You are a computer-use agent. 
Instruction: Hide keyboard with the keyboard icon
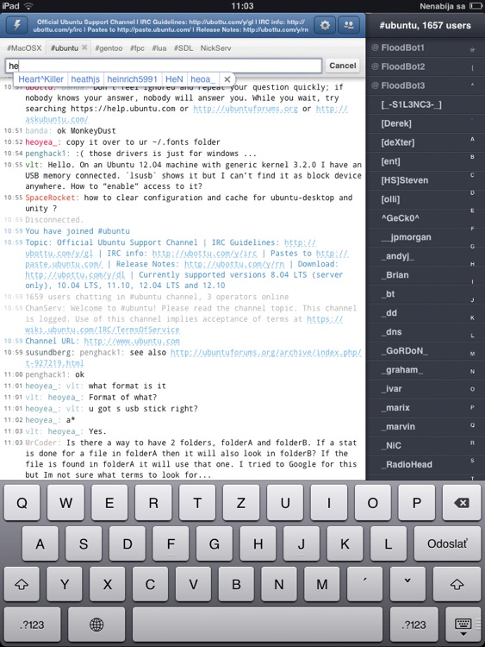pos(463,625)
